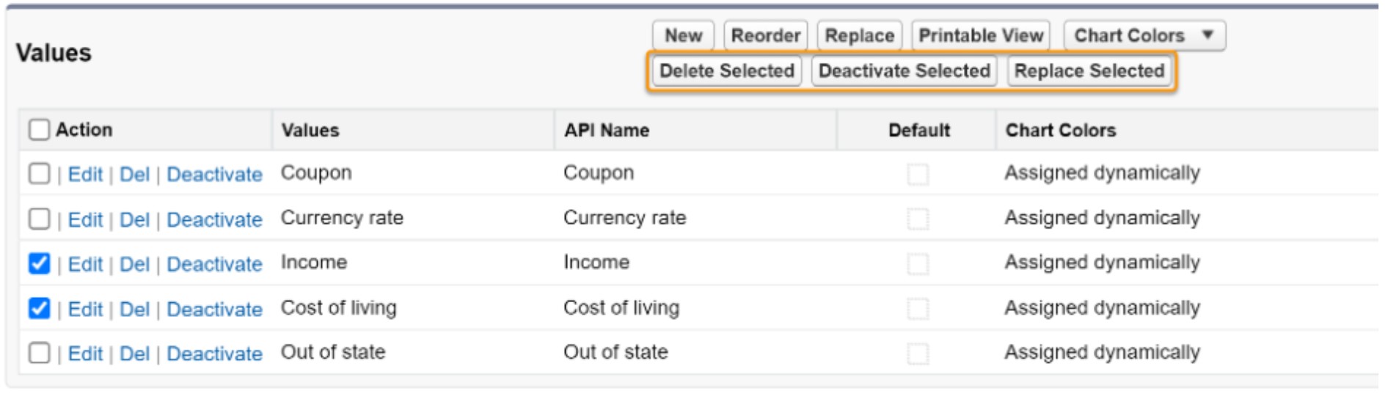Image resolution: width=1385 pixels, height=399 pixels.
Task: Open the Printable View
Action: [980, 35]
